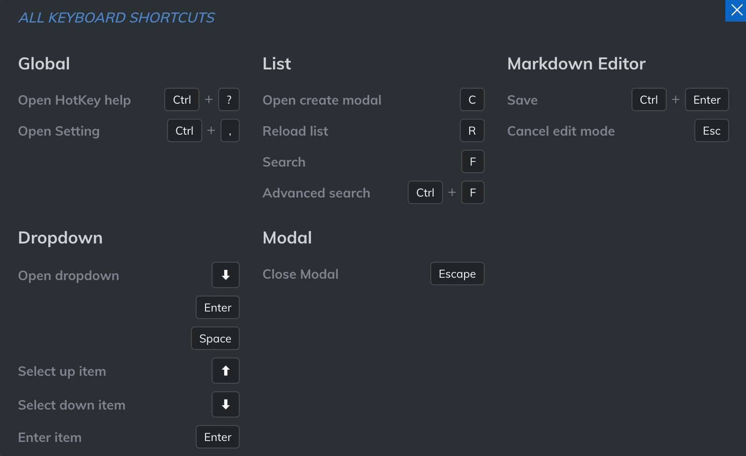Click the All Keyboard Shortcuts title
The width and height of the screenshot is (746, 456).
[116, 18]
